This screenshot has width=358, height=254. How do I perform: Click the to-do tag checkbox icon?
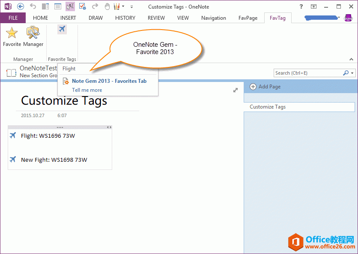(x=83, y=6)
